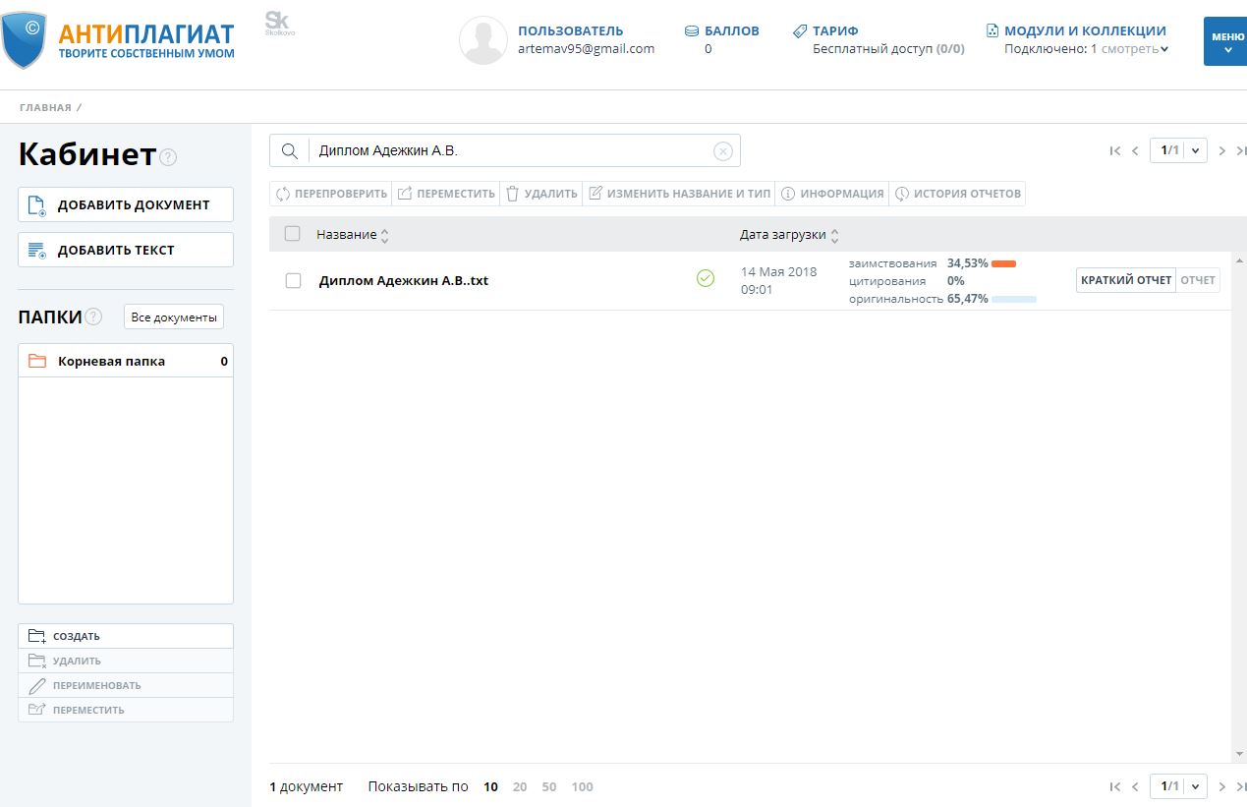Click the green check status icon

(706, 279)
